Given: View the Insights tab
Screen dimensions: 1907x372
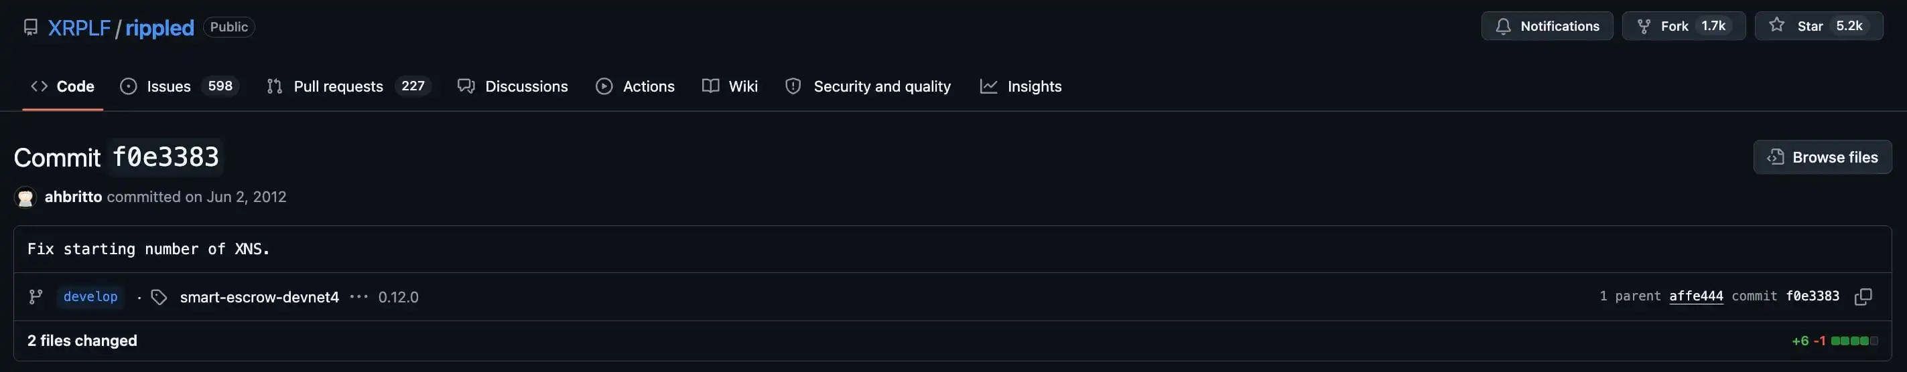Looking at the screenshot, I should pyautogui.click(x=1021, y=86).
